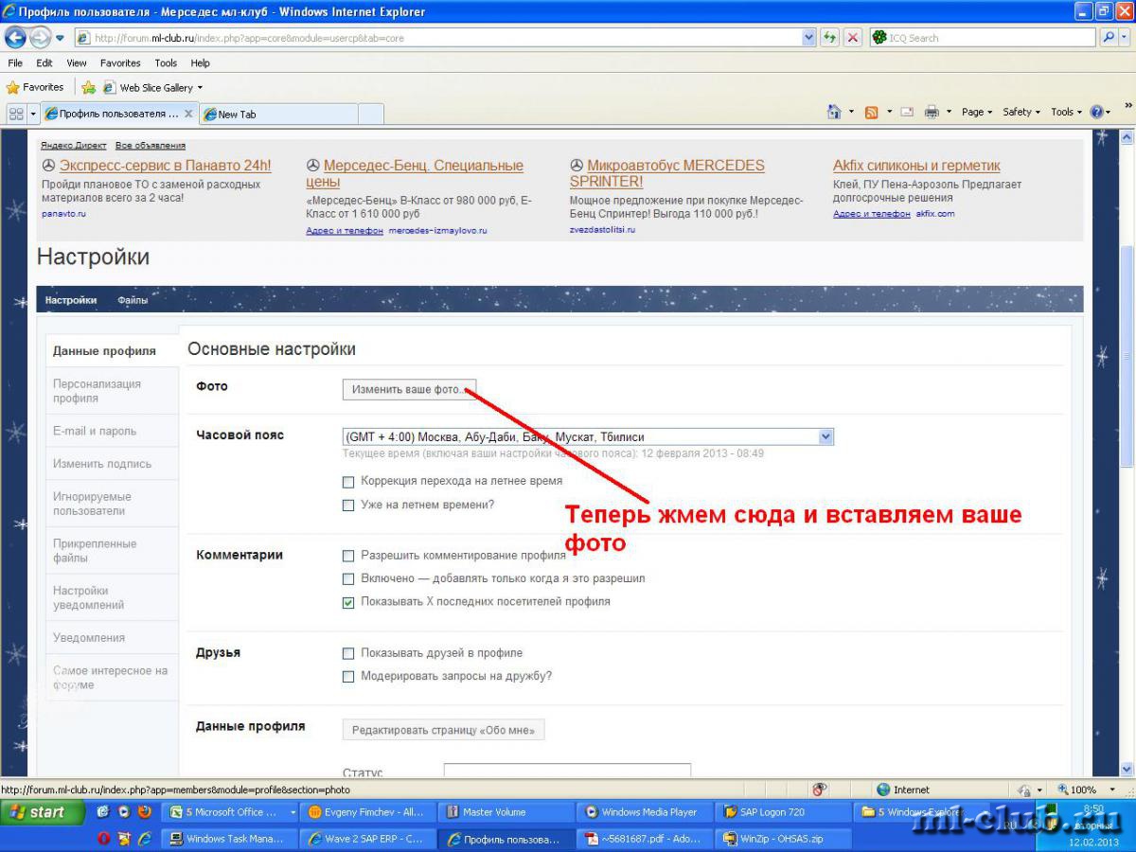Refresh the page with the green arrows icon
Screen dimensions: 1136x852
point(830,38)
